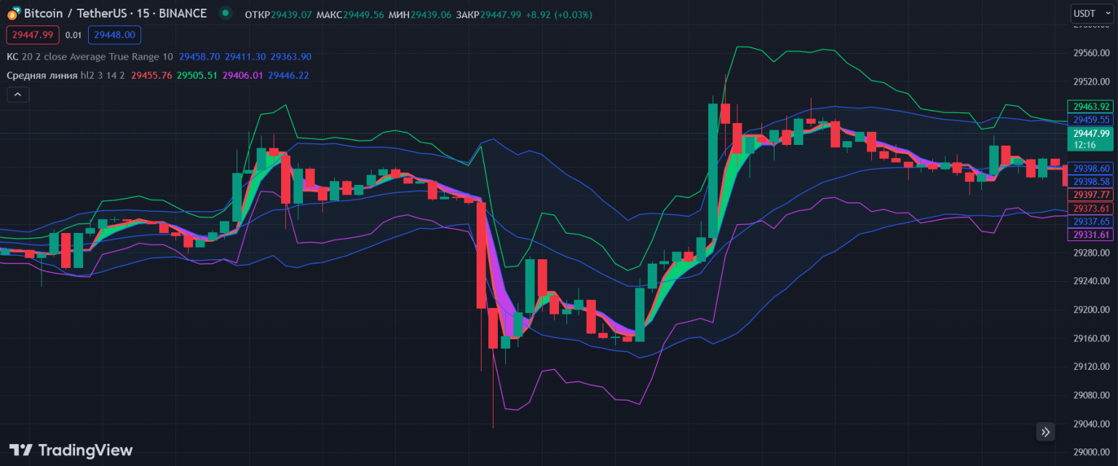Screen dimensions: 1118x466
Task: Click the Bitcoin/Tether symbol icon
Action: [x=14, y=14]
